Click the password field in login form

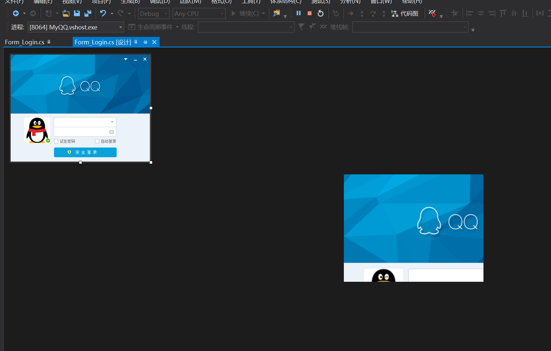tap(85, 132)
